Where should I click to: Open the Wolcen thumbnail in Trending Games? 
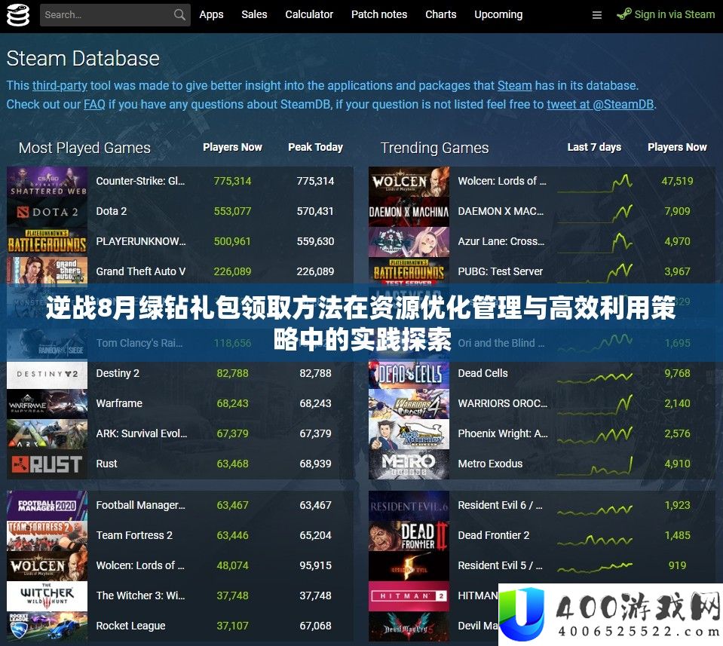(409, 181)
